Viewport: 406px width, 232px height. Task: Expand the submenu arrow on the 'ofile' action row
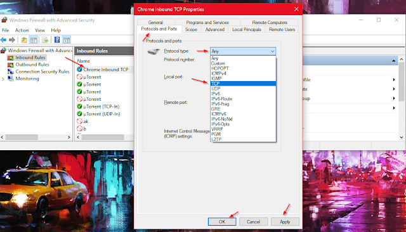394,80
